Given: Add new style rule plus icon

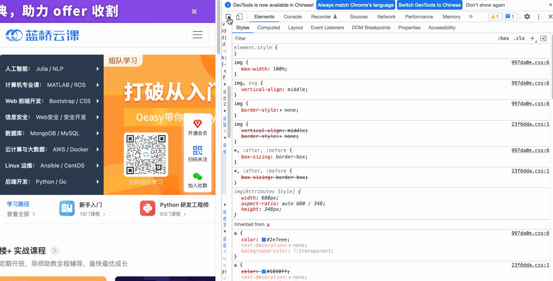Looking at the screenshot, I should click(532, 38).
